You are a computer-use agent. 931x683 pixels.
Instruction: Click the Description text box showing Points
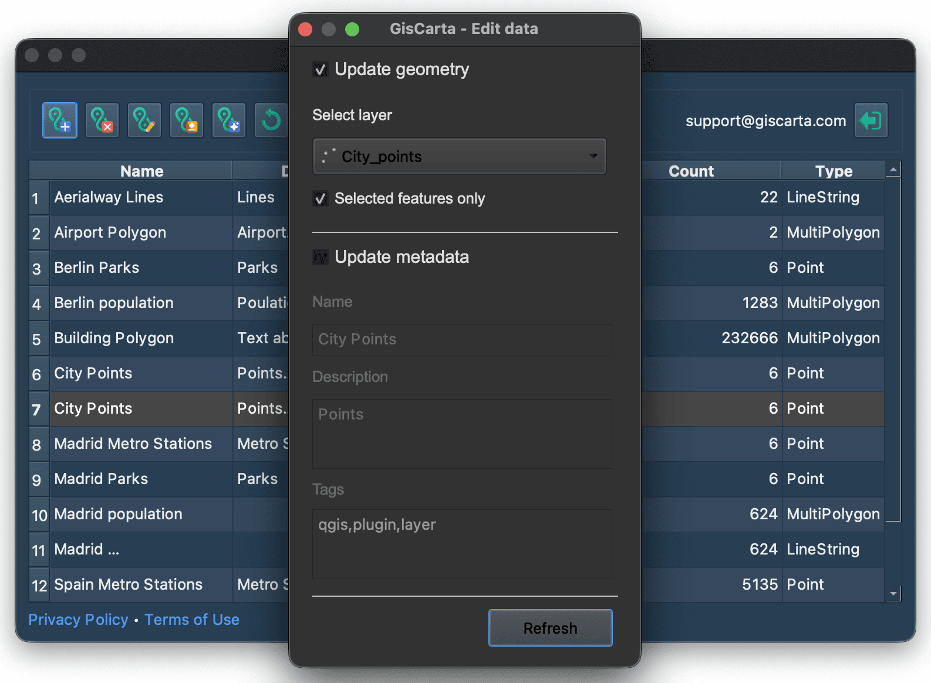click(x=462, y=434)
